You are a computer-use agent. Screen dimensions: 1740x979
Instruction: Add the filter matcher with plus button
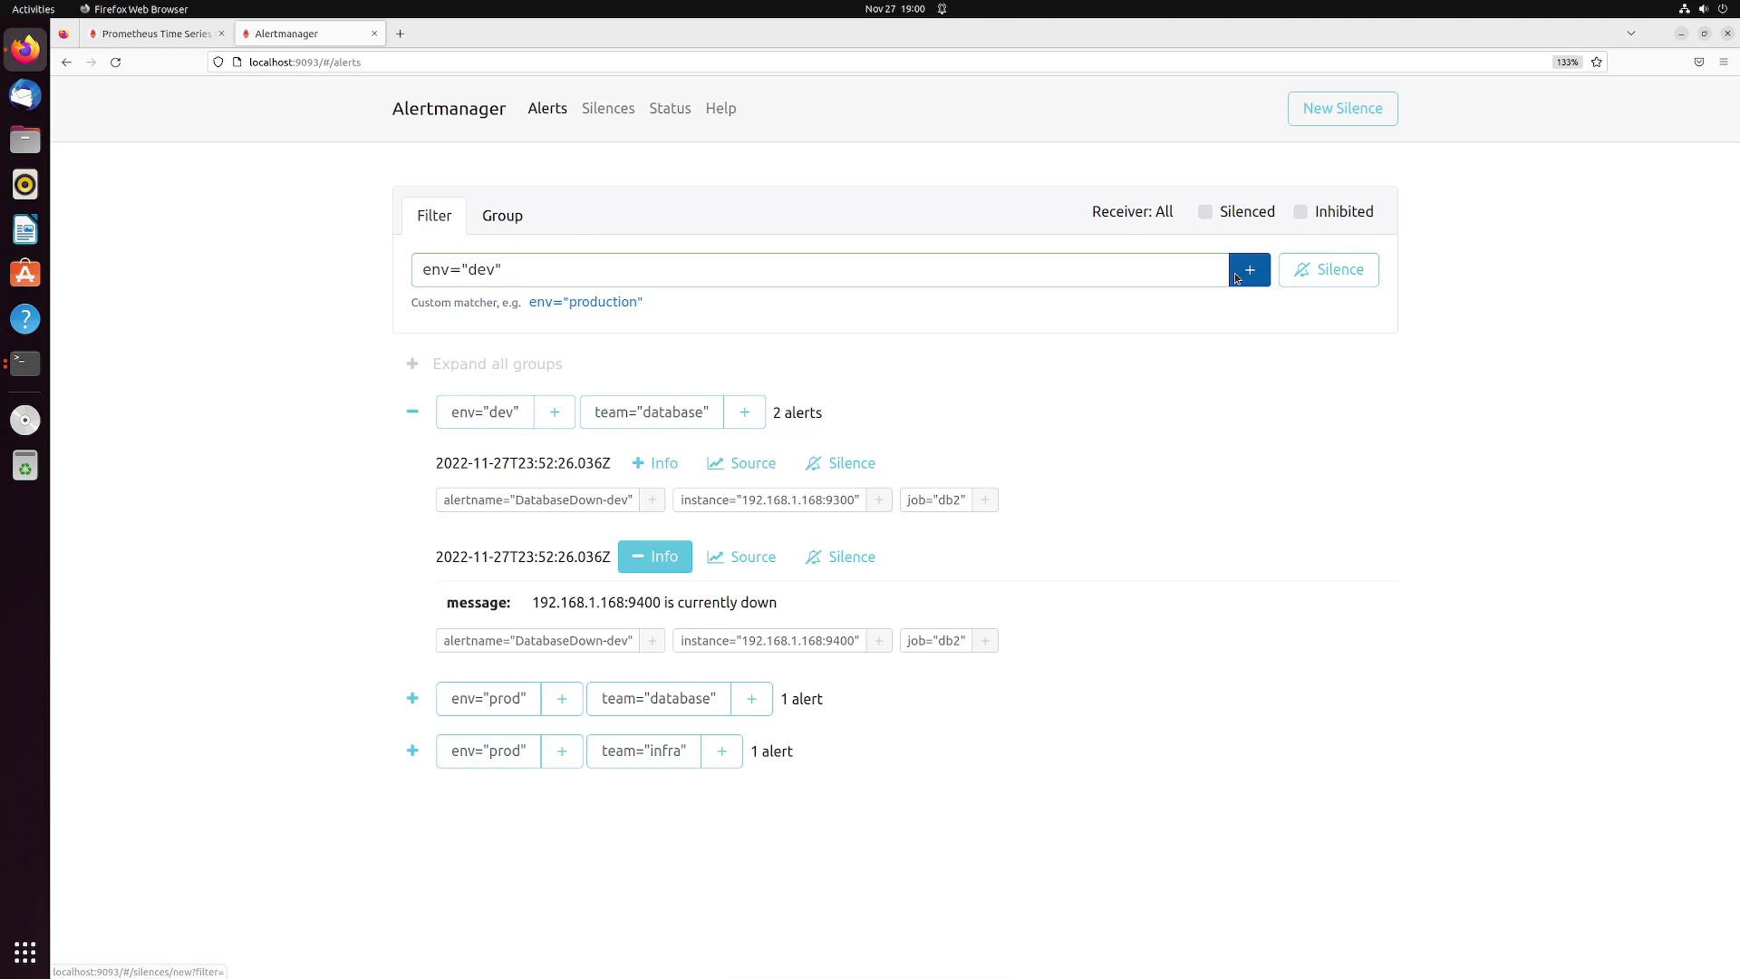1249,270
